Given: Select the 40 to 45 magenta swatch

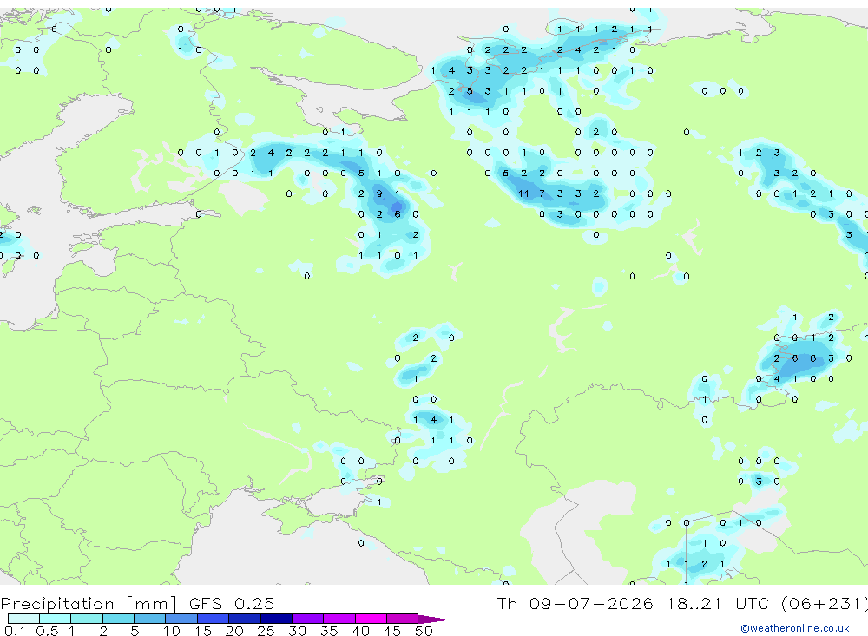Looking at the screenshot, I should (x=371, y=619).
